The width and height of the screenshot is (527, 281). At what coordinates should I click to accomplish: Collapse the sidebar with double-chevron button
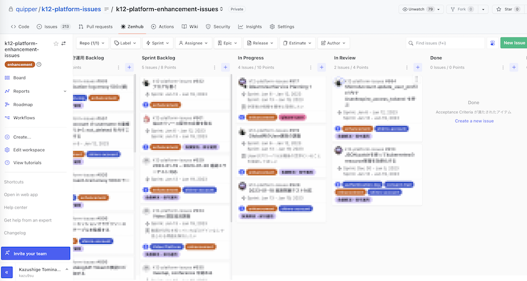[7, 272]
